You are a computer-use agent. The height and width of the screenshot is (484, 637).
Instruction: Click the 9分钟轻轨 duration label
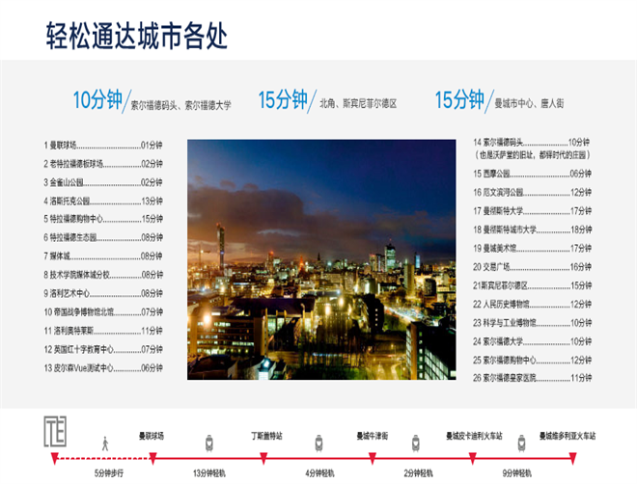tap(517, 473)
